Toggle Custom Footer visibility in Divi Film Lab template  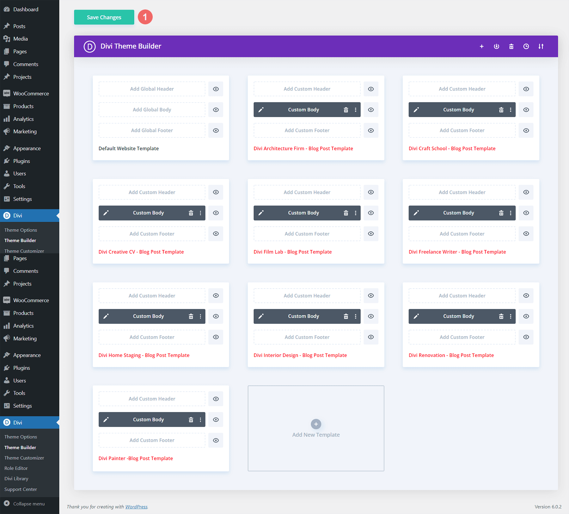[371, 234]
